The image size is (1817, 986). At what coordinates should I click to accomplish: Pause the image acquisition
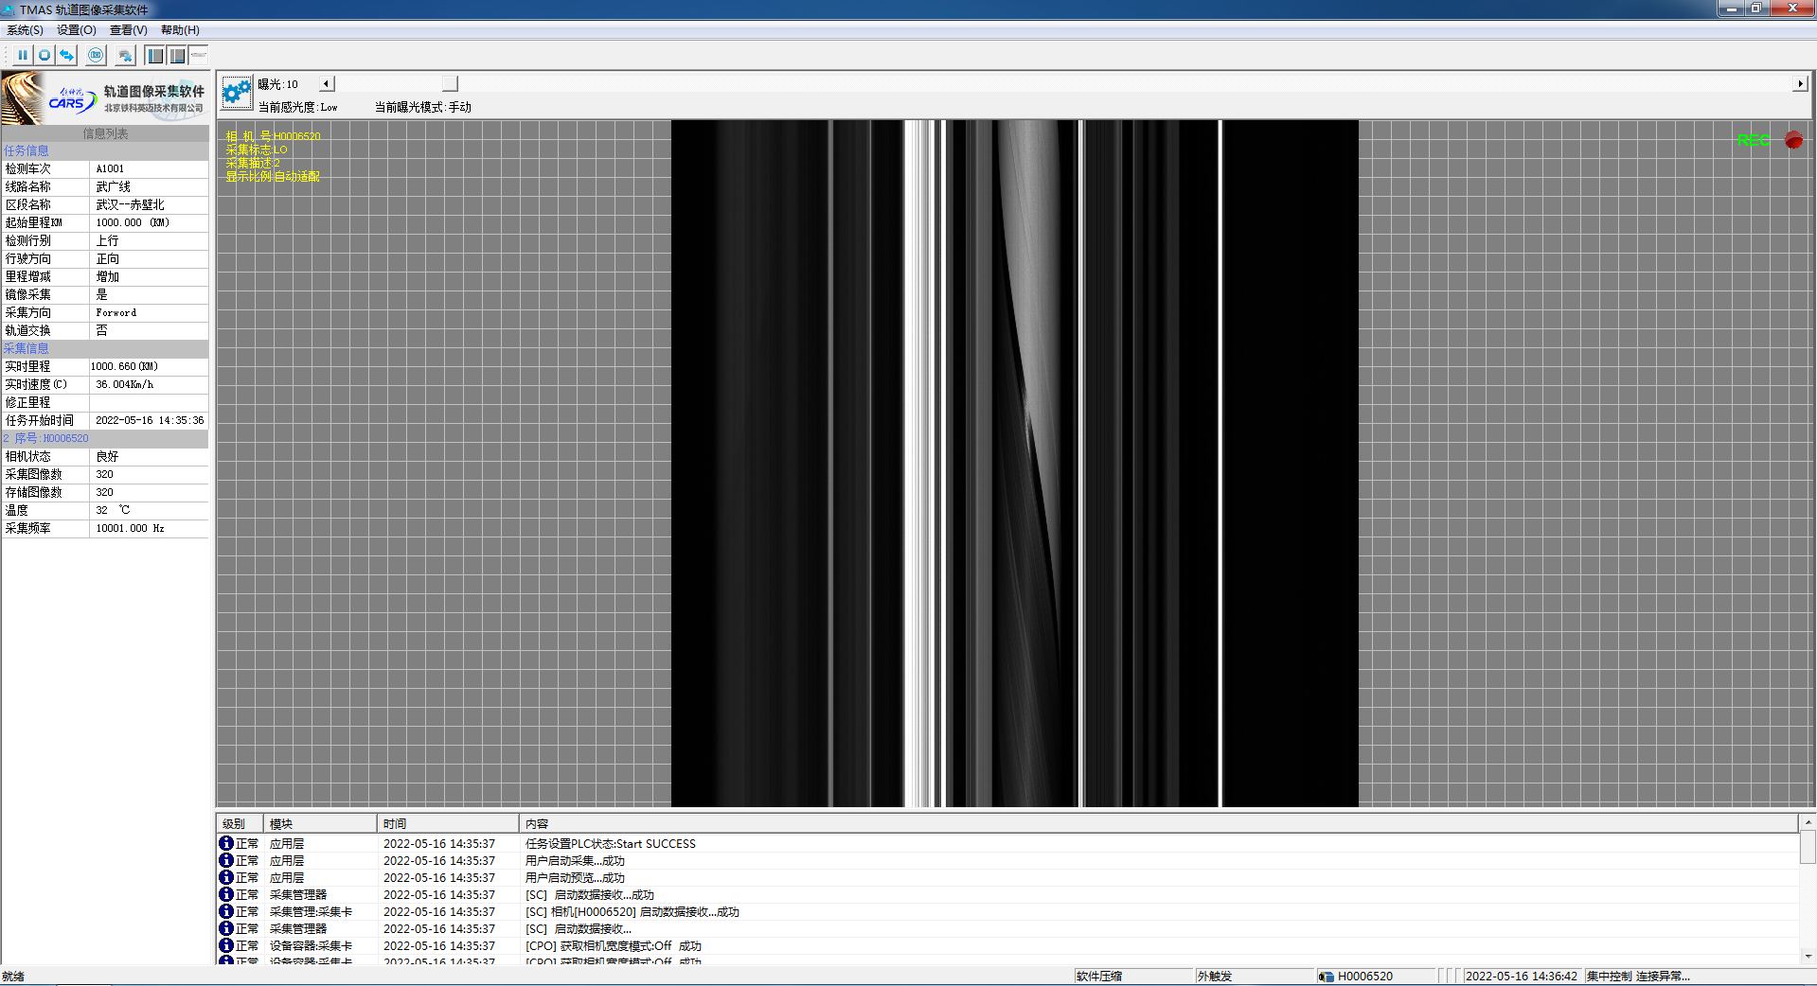coord(23,56)
